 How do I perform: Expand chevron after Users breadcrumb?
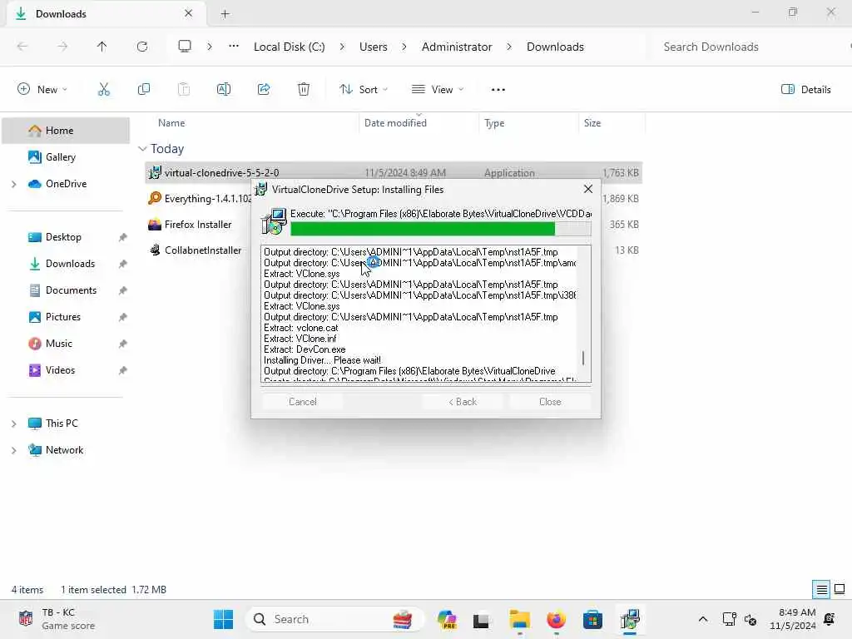pos(404,47)
